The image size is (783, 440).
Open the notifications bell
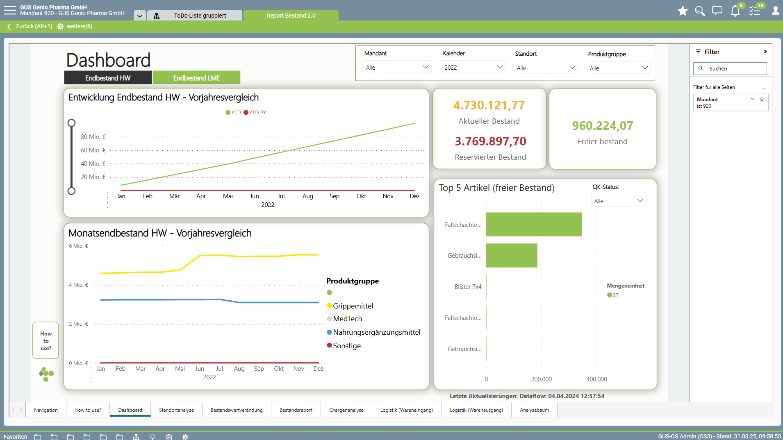pos(735,11)
